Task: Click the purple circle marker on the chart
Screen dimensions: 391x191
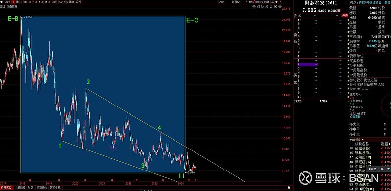Action: pyautogui.click(x=113, y=148)
